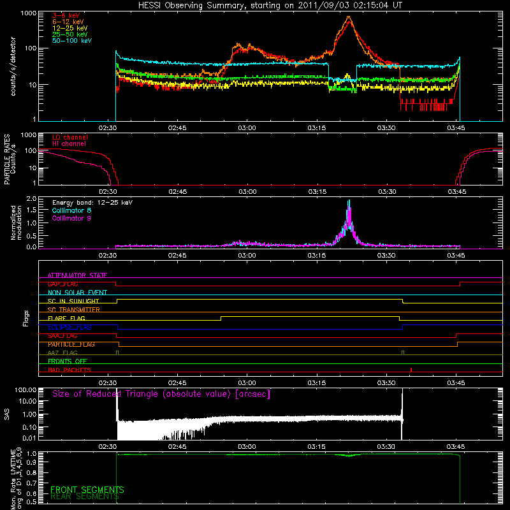Select the 6-12 keV legend label
Screen dimensions: 510x510
point(68,22)
